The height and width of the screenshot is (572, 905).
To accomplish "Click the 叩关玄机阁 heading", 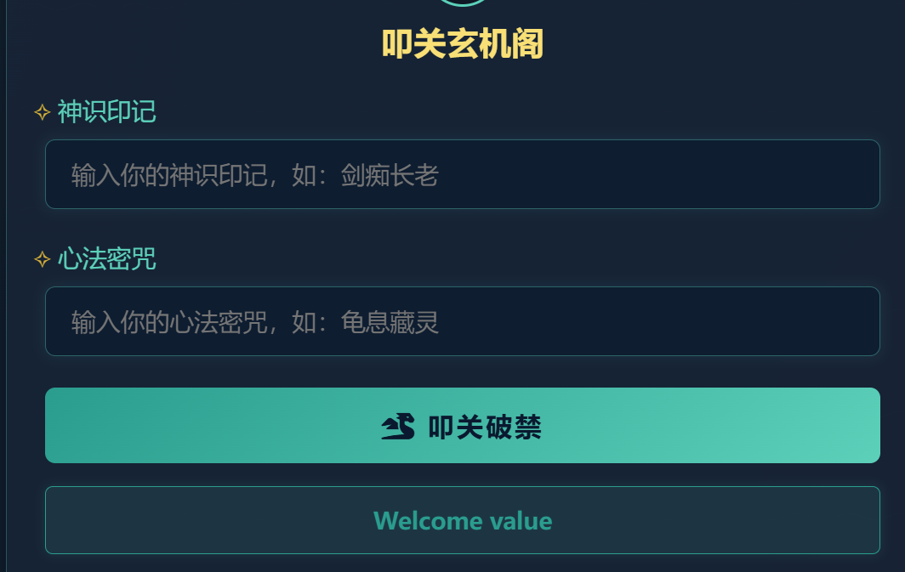I will (462, 44).
